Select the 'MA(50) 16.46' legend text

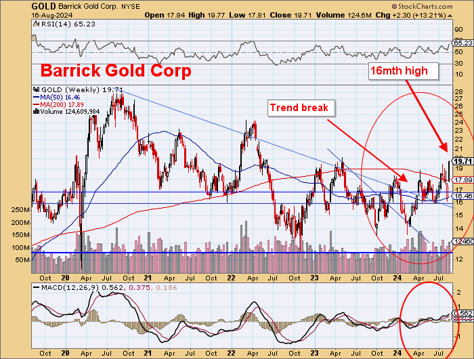coord(60,98)
